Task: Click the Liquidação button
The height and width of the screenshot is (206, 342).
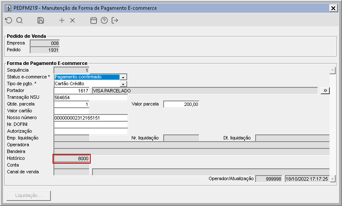Action: (x=28, y=195)
